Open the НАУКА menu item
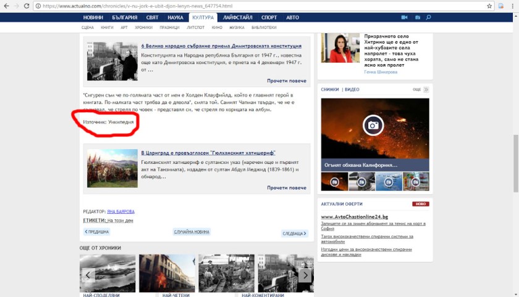 click(x=174, y=17)
